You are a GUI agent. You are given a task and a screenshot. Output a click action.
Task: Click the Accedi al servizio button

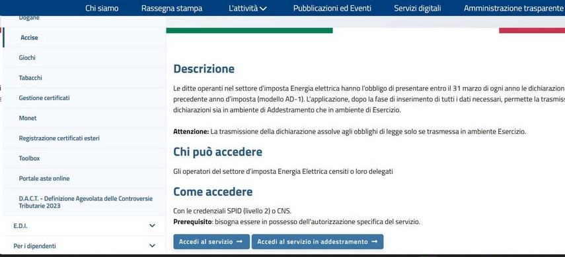(211, 242)
